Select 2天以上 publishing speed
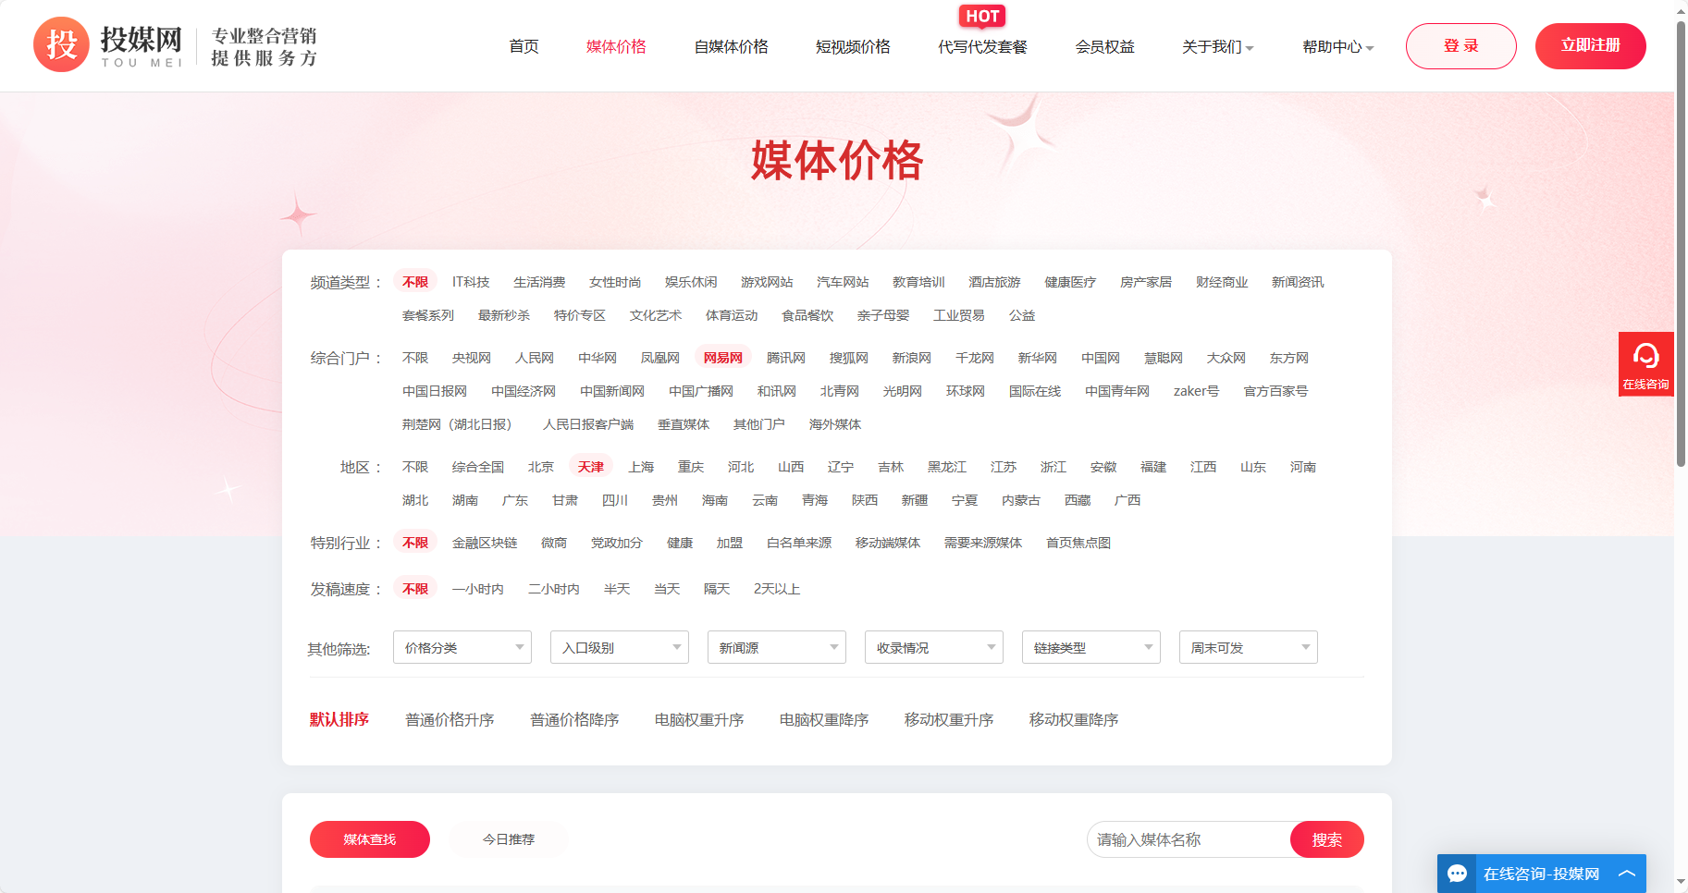The image size is (1688, 893). click(x=776, y=589)
